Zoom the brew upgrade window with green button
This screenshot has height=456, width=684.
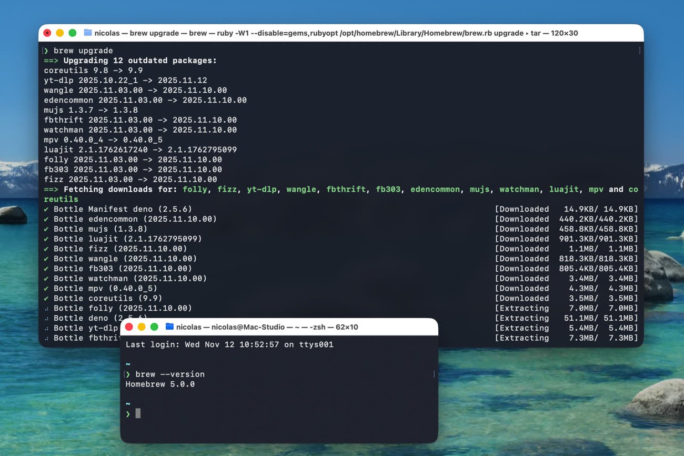[73, 33]
